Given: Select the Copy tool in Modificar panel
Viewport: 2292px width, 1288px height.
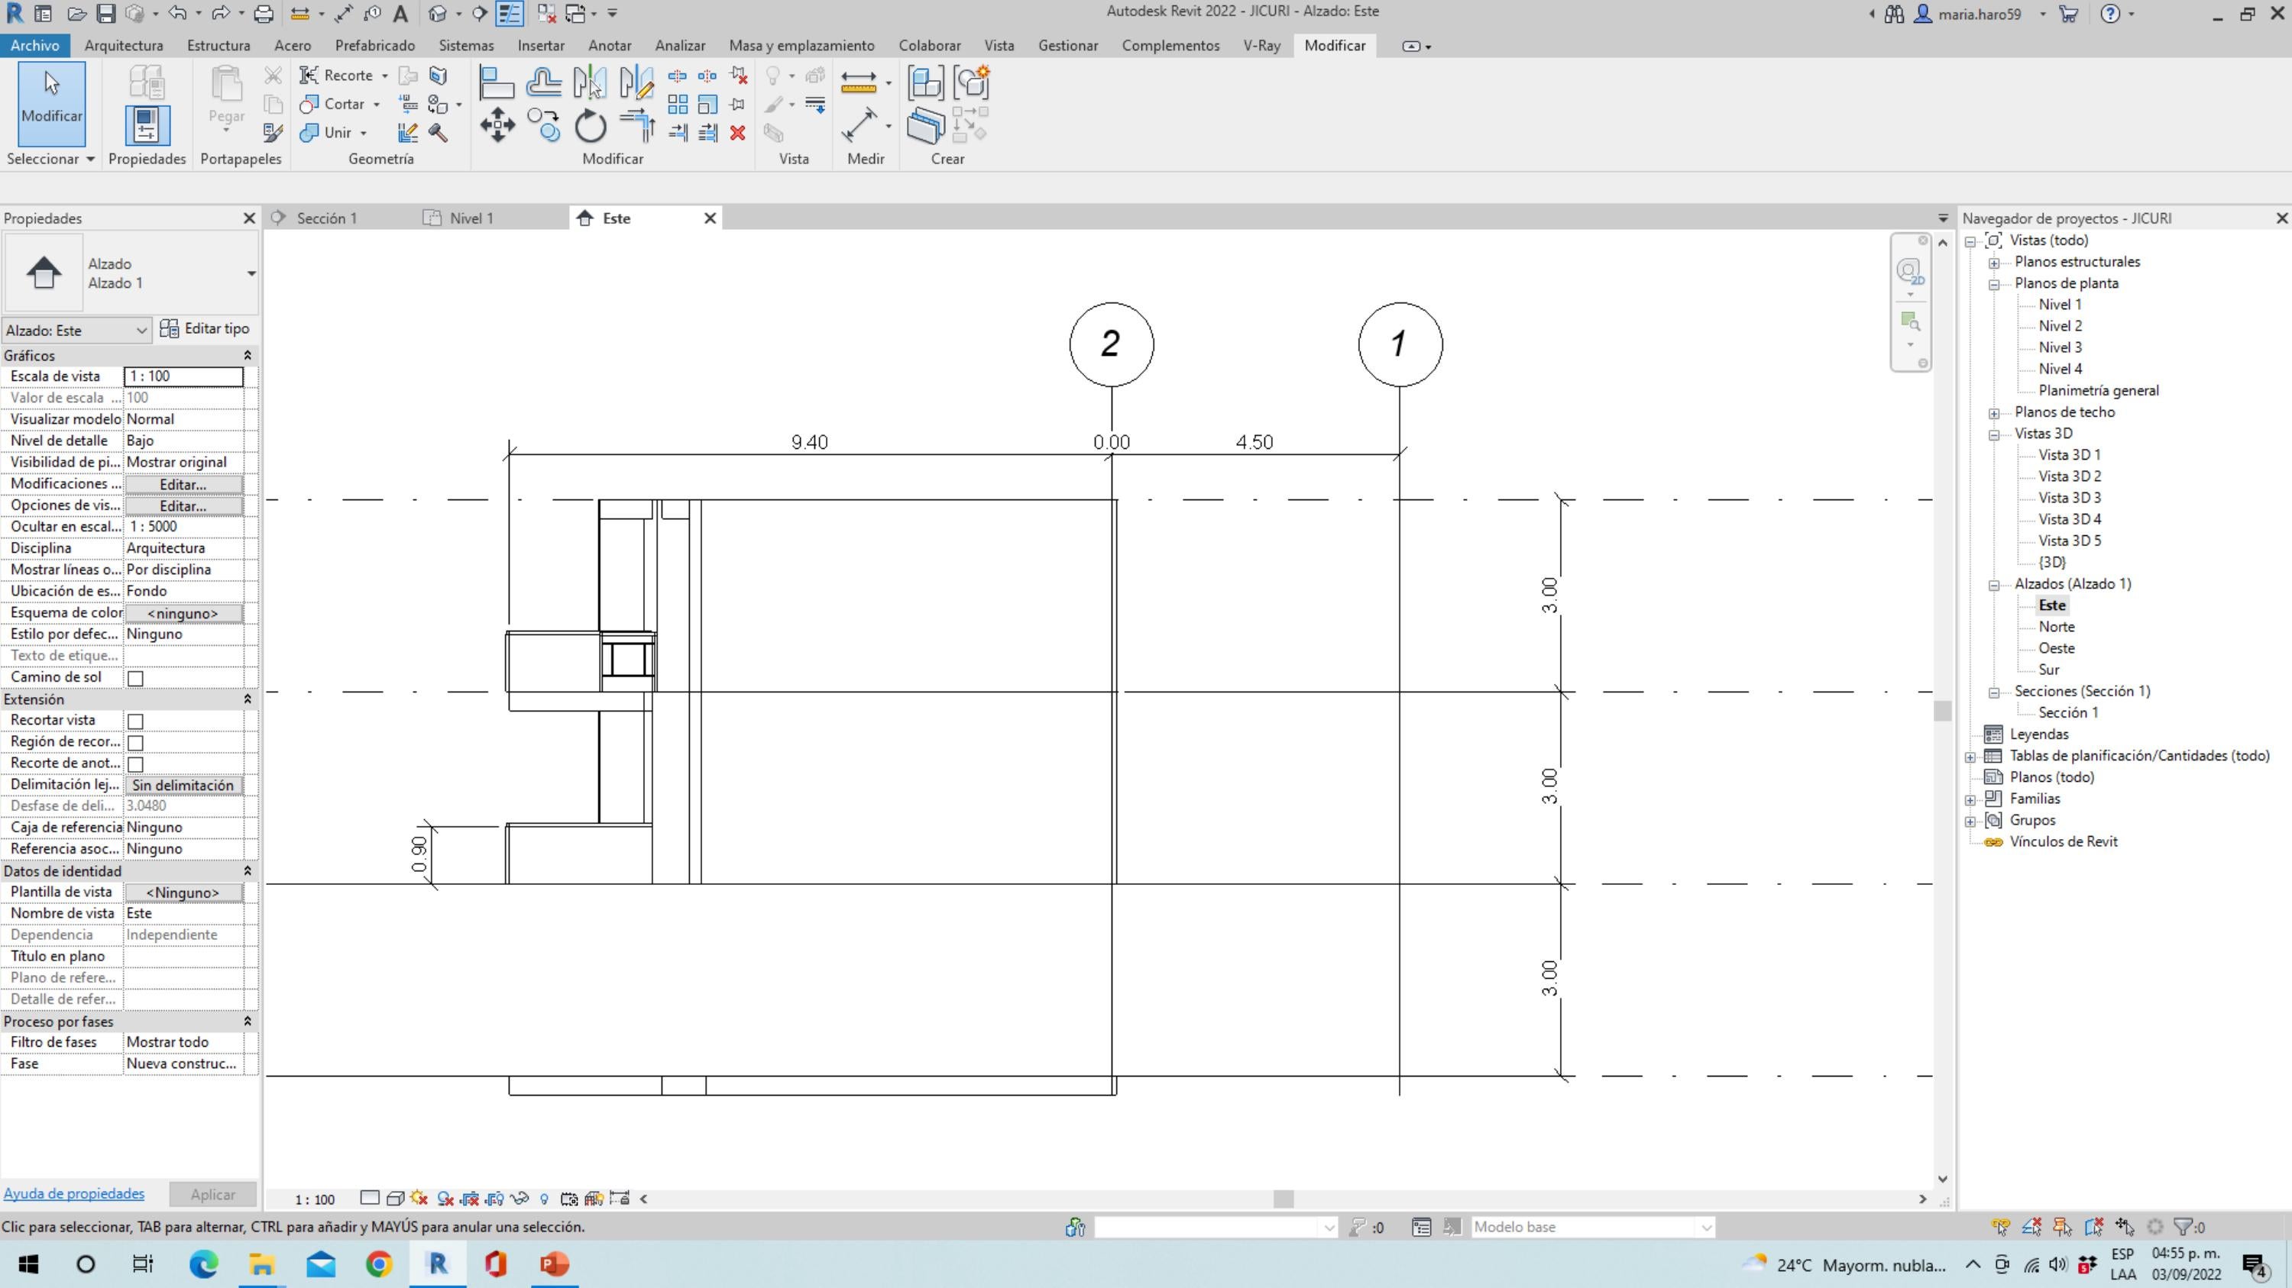Looking at the screenshot, I should coord(544,125).
